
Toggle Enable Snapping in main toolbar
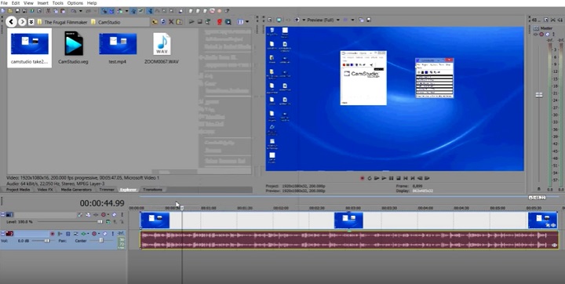(x=104, y=11)
